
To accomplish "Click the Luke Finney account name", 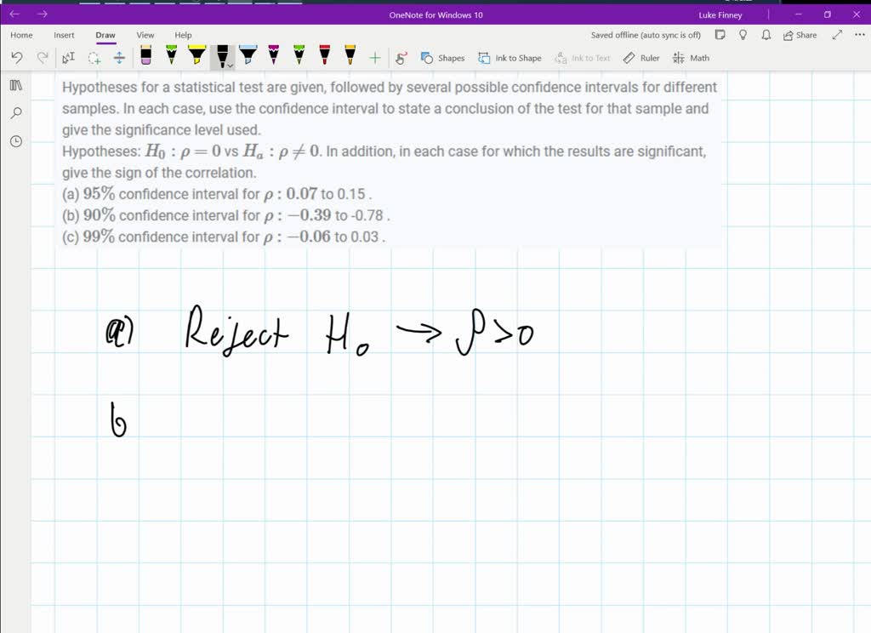I will pos(720,15).
